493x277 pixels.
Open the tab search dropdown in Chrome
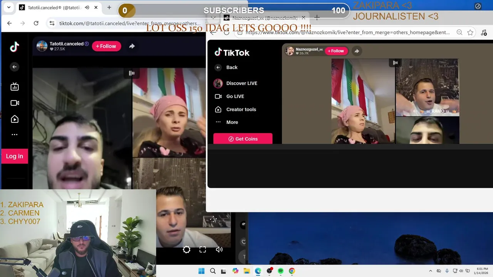(x=8, y=7)
